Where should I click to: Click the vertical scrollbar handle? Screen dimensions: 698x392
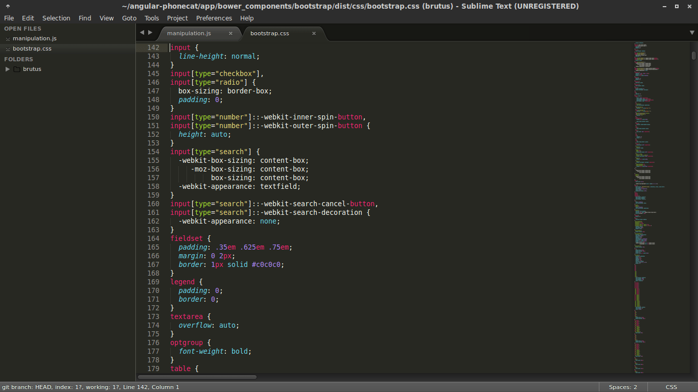point(694,55)
